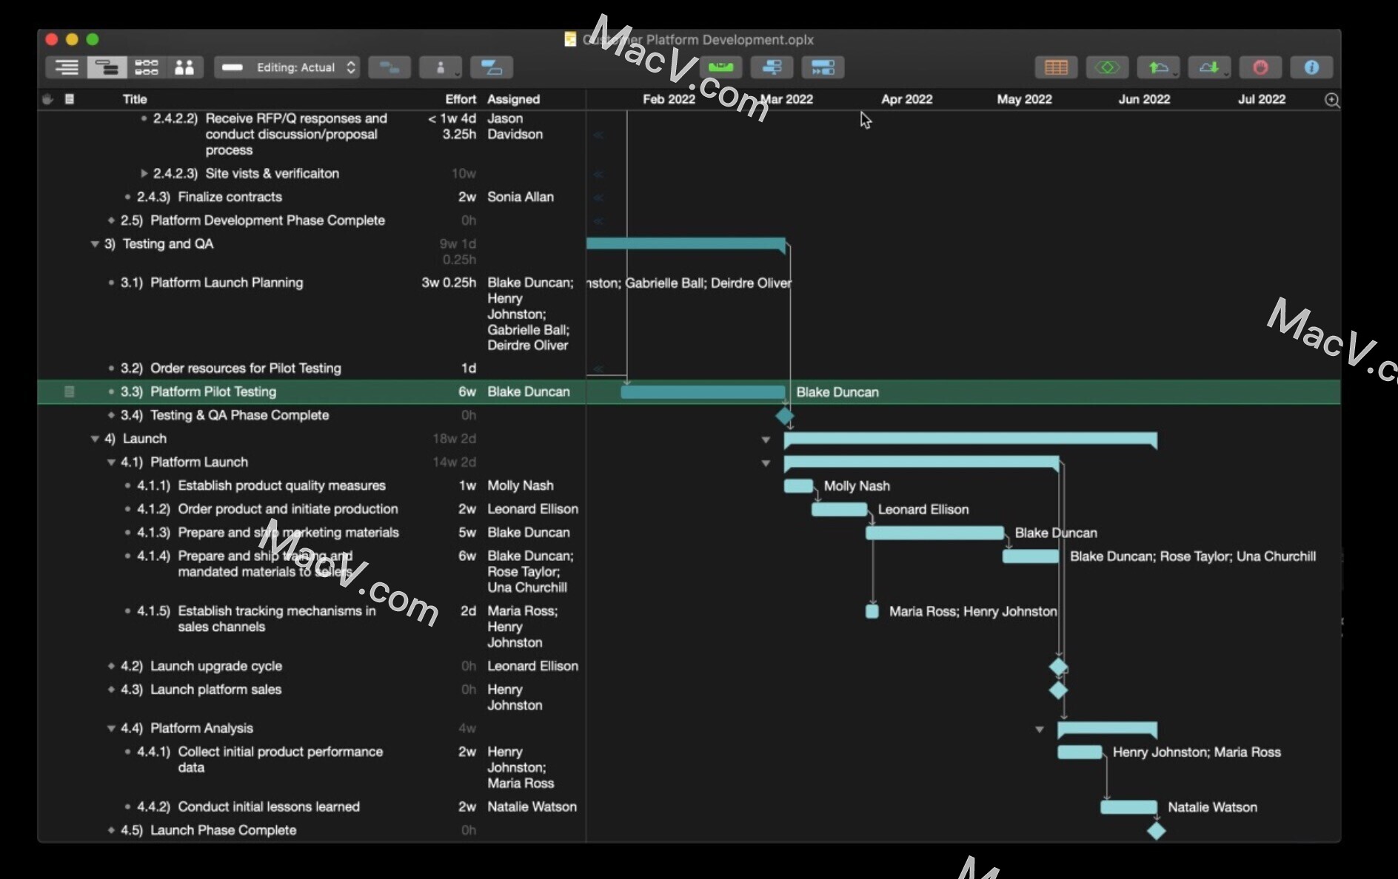Collapse the Testing and QA section
This screenshot has width=1398, height=879.
pos(95,244)
